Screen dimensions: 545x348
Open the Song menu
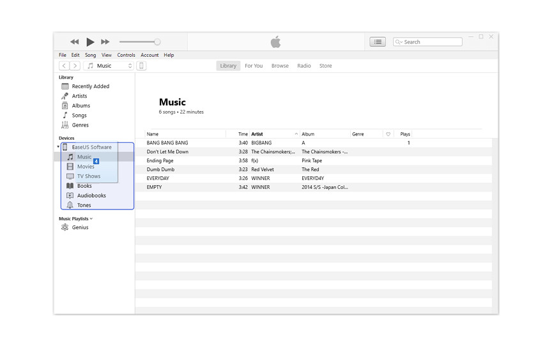tap(90, 55)
